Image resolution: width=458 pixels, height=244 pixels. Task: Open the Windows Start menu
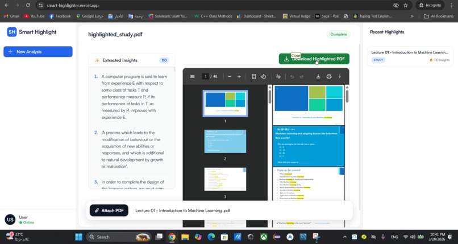[x=79, y=237]
